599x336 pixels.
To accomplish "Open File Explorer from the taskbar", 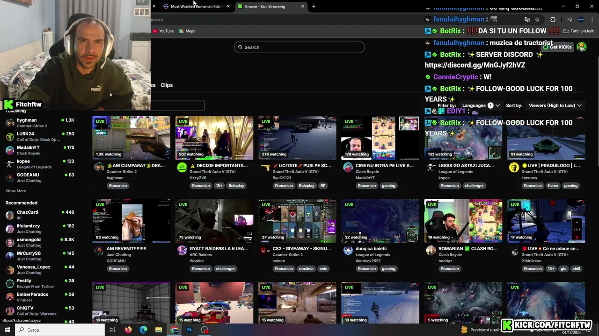I will [x=159, y=329].
